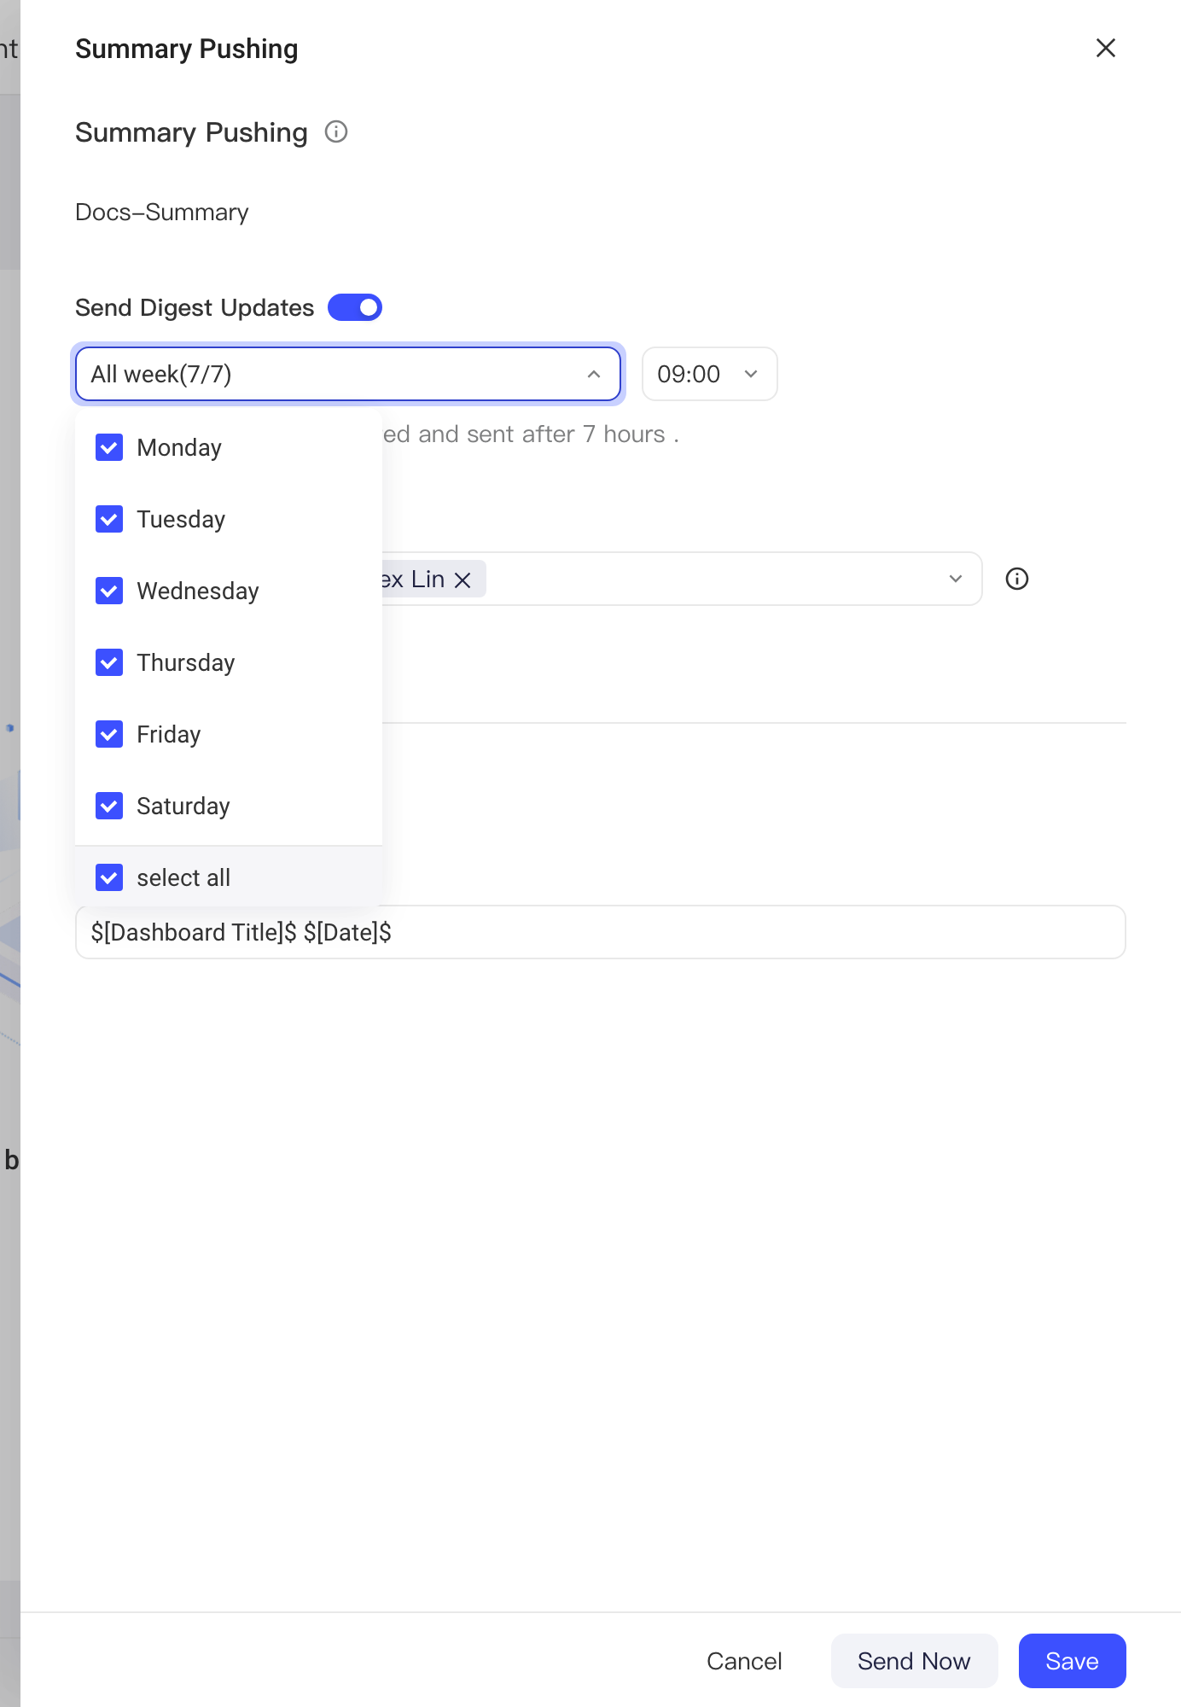
Task: Uncheck the Saturday checkbox
Action: point(109,806)
